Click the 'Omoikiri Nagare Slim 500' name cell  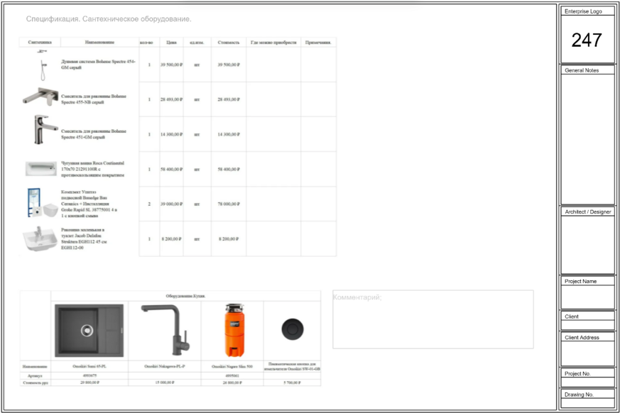click(232, 366)
